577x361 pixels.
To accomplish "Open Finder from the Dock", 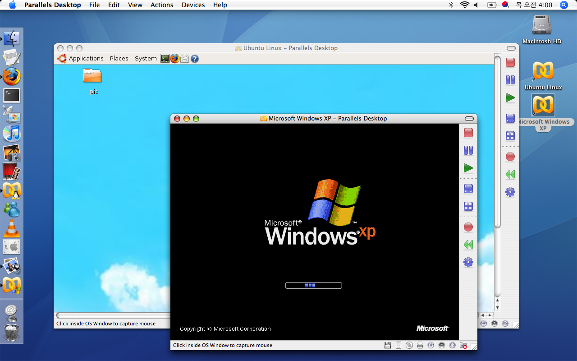I will coord(11,38).
